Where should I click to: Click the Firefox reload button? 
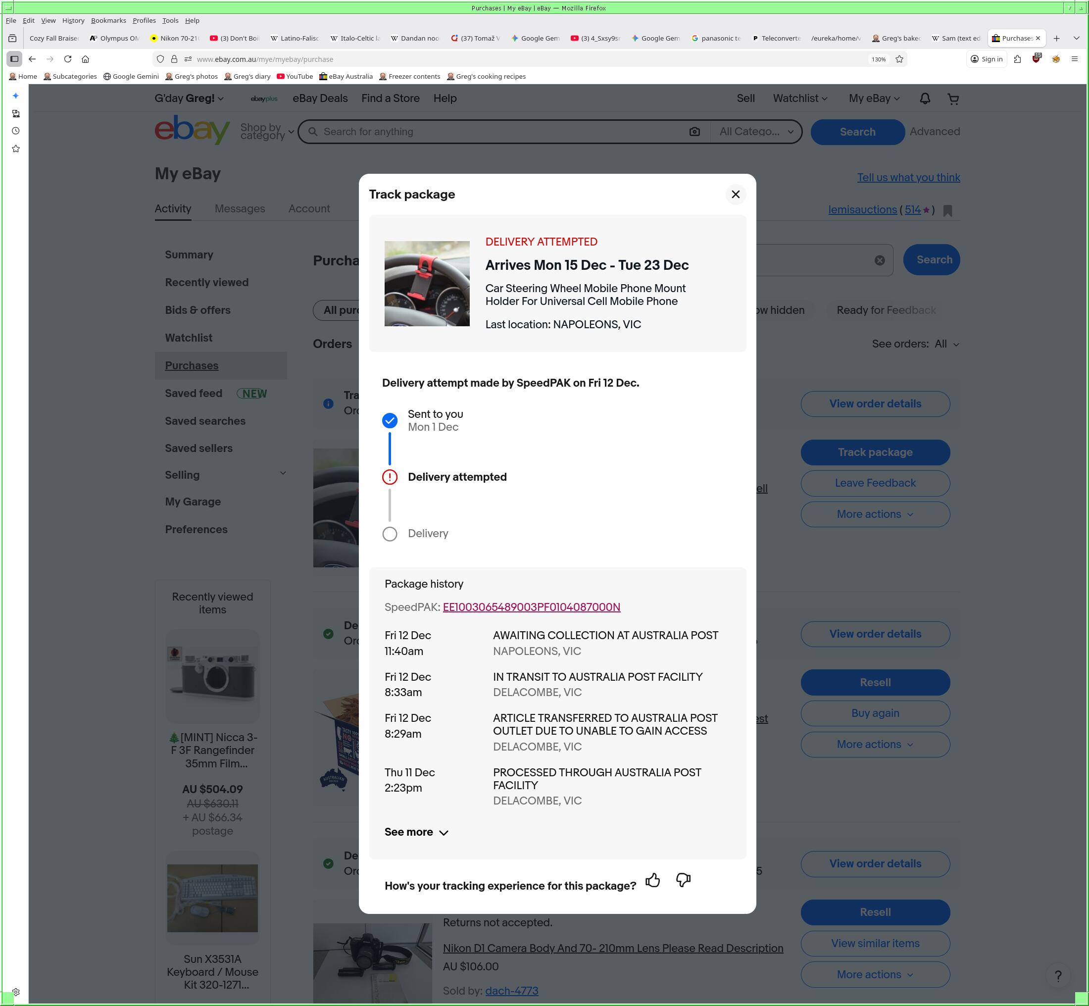67,59
